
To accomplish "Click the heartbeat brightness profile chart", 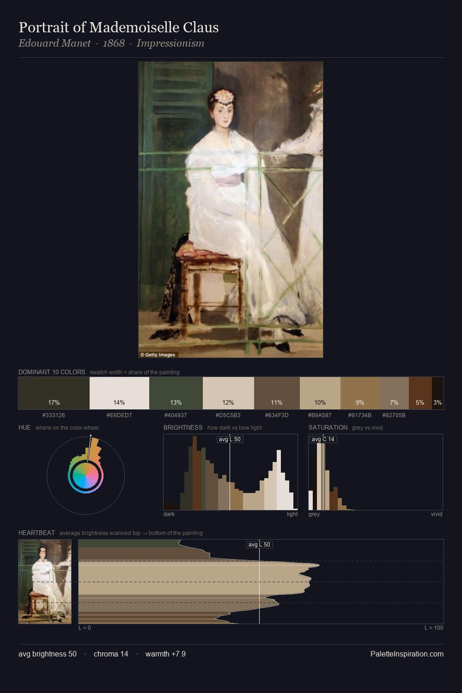I will (261, 582).
